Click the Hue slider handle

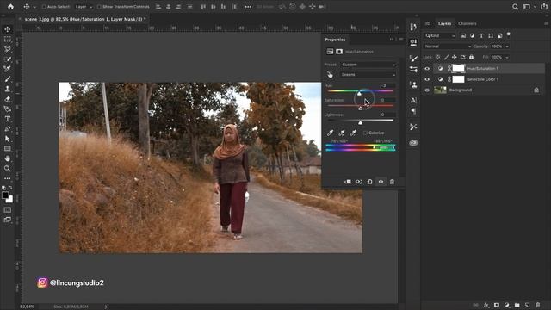coord(359,94)
